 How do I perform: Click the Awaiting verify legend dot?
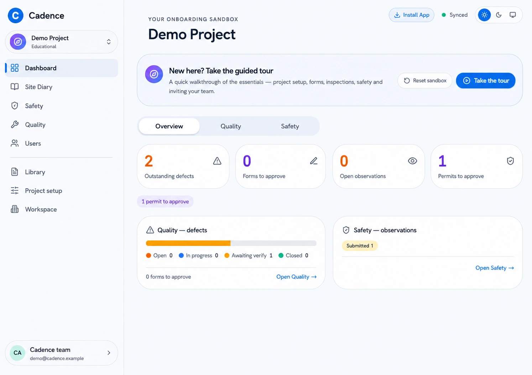(227, 255)
